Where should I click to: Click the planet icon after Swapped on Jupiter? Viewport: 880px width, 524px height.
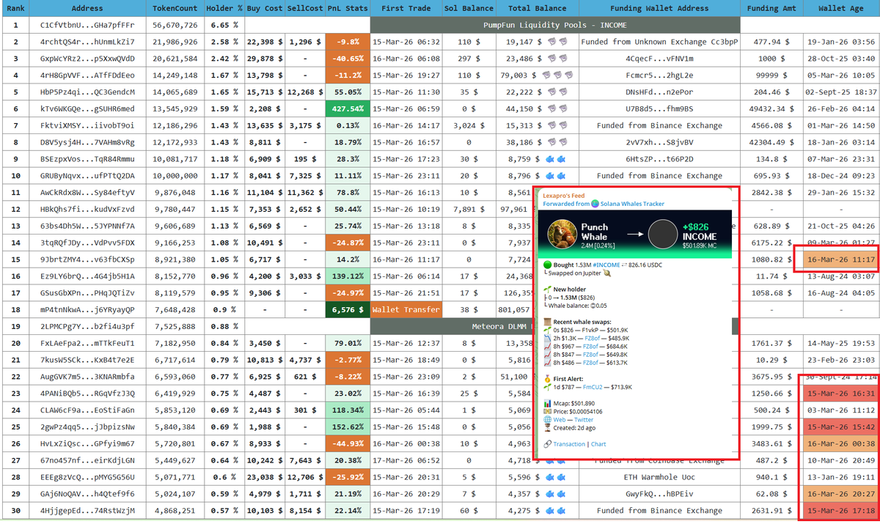(x=607, y=273)
